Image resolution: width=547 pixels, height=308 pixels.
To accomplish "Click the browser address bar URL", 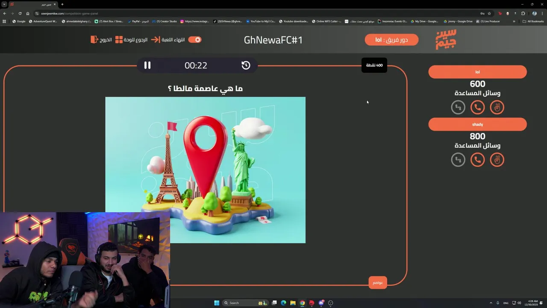I will tap(69, 13).
